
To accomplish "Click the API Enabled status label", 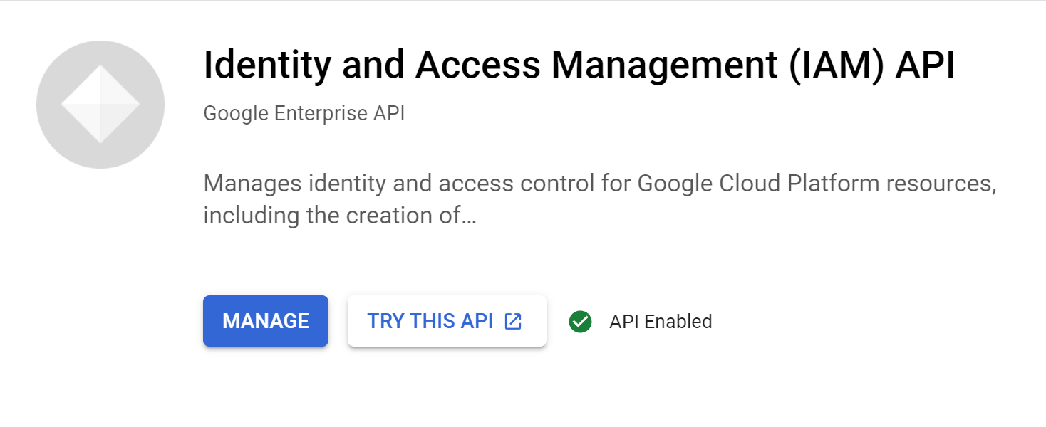I will point(661,322).
